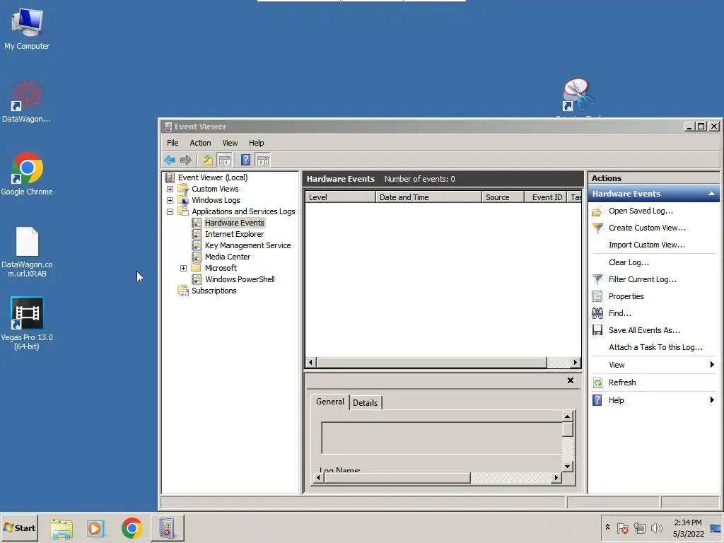Sort by the Event ID column header

(x=546, y=197)
